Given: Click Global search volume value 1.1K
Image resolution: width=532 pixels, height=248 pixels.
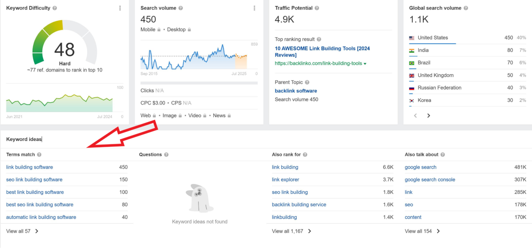Looking at the screenshot, I should click(x=419, y=19).
